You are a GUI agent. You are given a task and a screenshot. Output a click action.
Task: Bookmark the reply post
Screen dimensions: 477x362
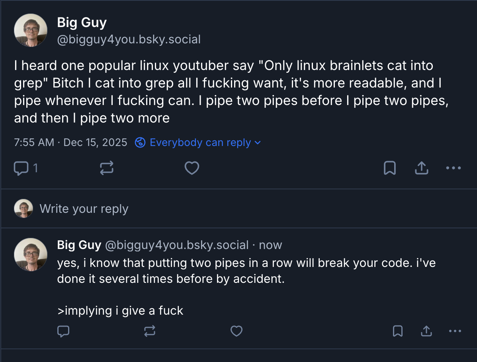(397, 331)
